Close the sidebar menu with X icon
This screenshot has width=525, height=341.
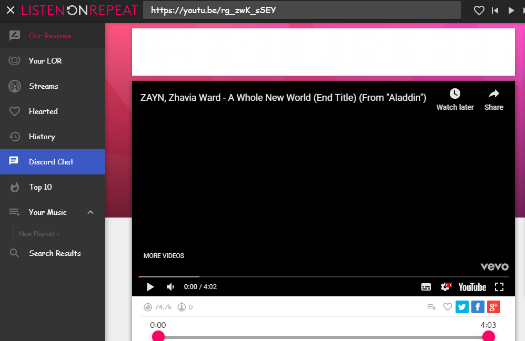point(11,11)
